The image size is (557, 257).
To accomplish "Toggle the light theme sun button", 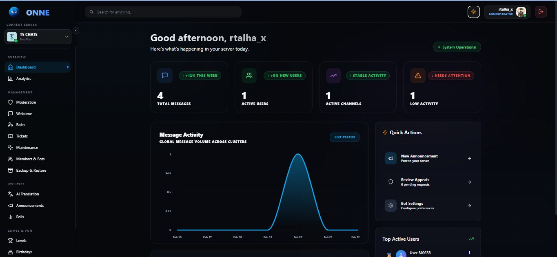I will click(x=474, y=12).
